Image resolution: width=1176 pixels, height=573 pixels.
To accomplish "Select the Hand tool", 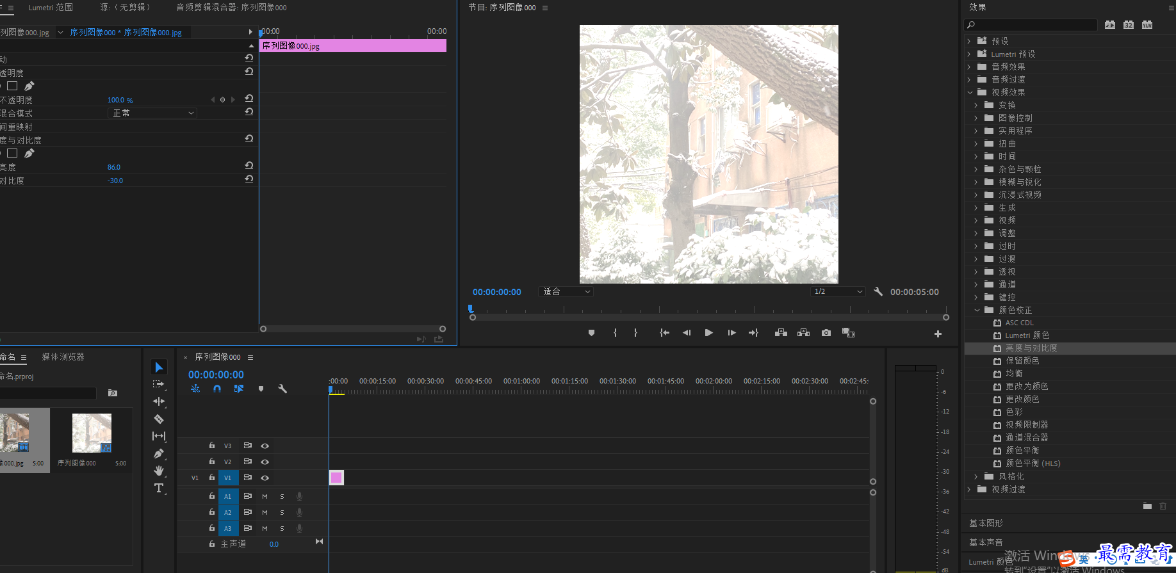I will click(x=159, y=471).
